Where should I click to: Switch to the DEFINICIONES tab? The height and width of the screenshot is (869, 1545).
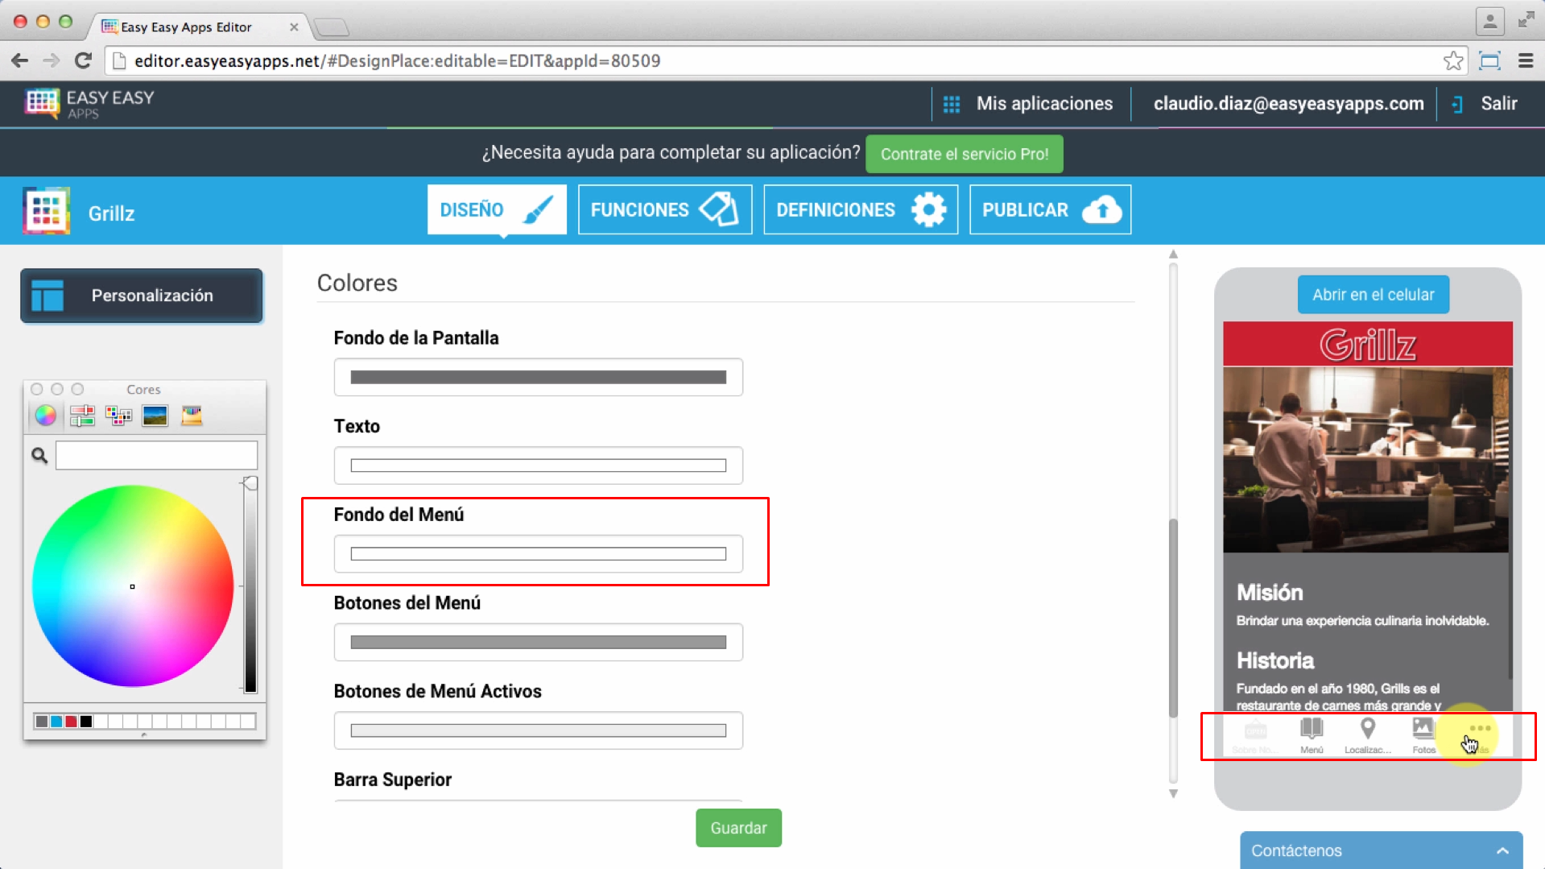tap(860, 210)
